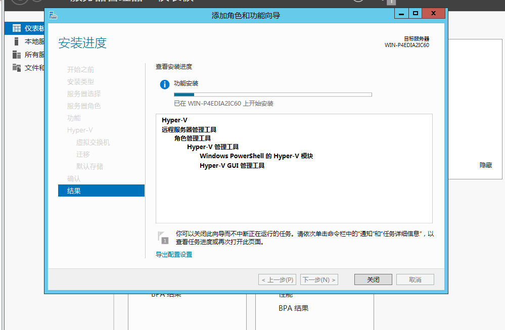Click the 关闭 button
Screen dimensions: 505x330
click(373, 279)
